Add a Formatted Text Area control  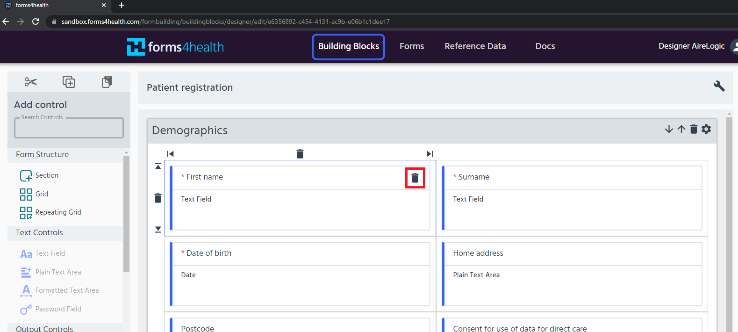(x=59, y=290)
